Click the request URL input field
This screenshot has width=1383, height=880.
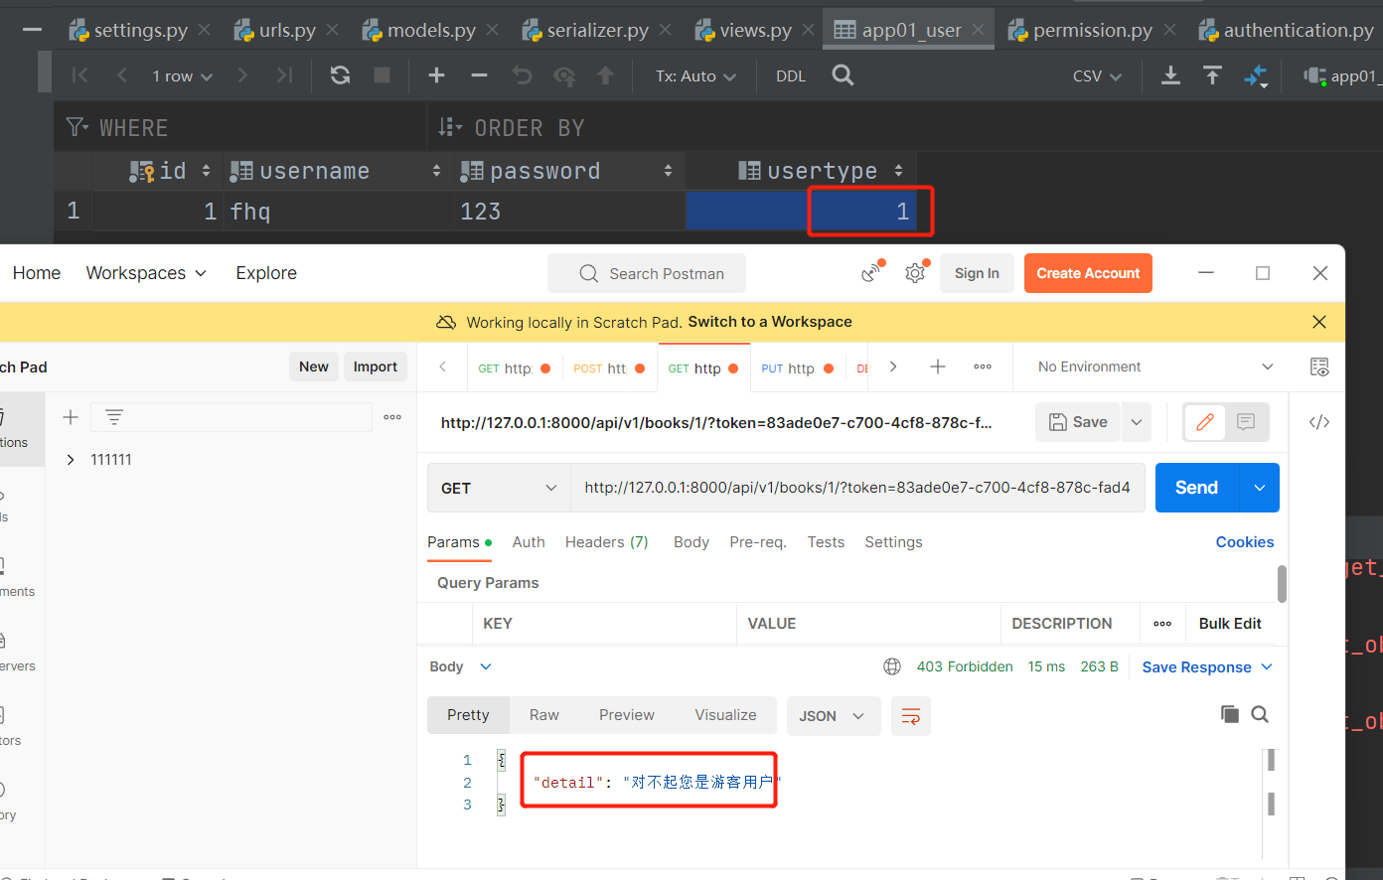[x=857, y=488]
